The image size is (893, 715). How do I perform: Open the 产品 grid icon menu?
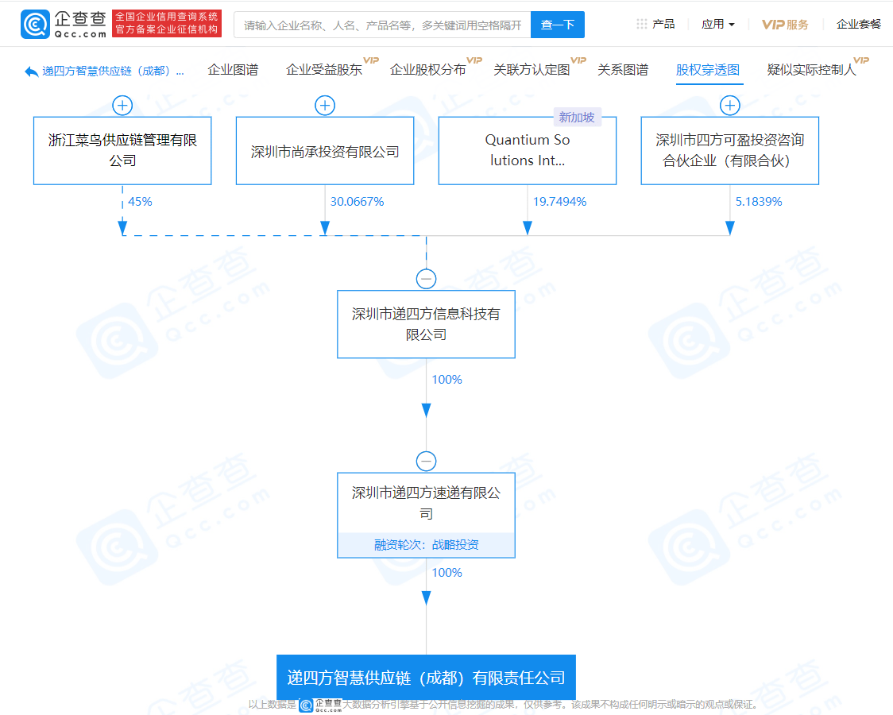(642, 24)
